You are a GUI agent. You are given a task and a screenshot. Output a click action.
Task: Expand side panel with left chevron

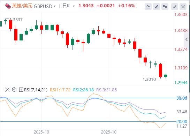coord(187,39)
